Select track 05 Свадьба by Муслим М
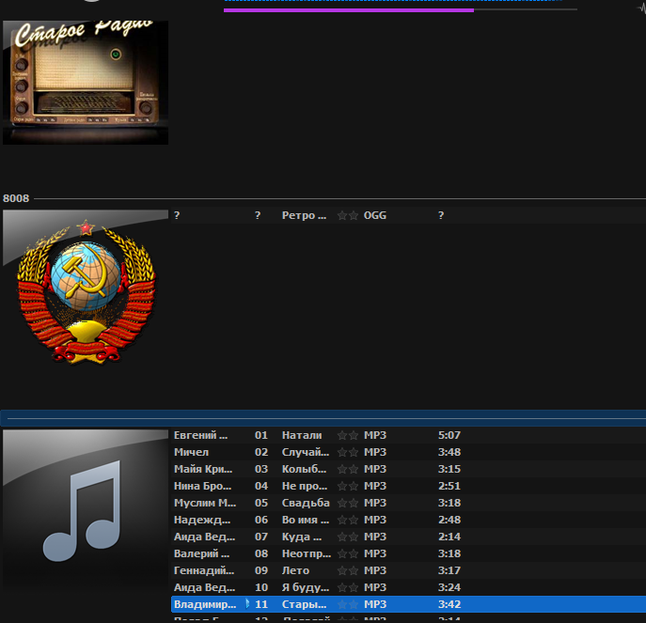The height and width of the screenshot is (623, 646). pos(408,503)
